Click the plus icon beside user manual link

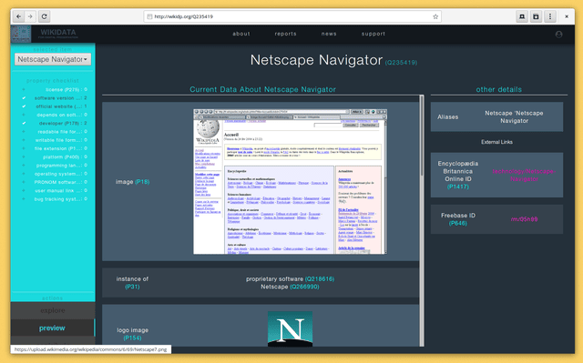[x=24, y=190]
